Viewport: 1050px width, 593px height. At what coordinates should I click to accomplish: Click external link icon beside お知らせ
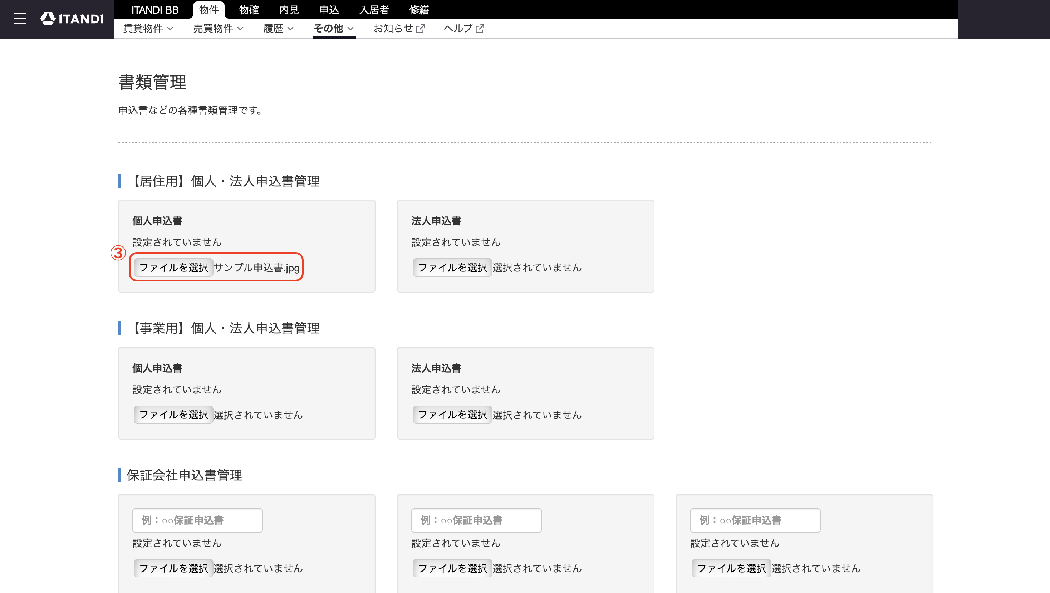[421, 29]
